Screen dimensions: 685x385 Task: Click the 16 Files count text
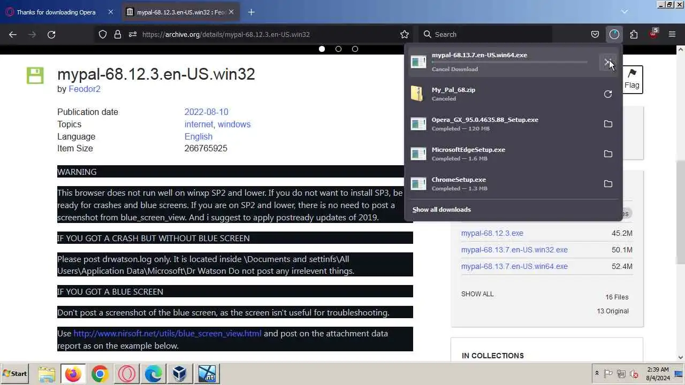[617, 297]
